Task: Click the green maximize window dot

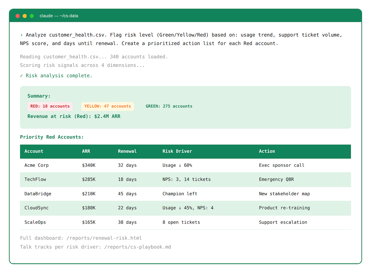Action: pos(32,16)
